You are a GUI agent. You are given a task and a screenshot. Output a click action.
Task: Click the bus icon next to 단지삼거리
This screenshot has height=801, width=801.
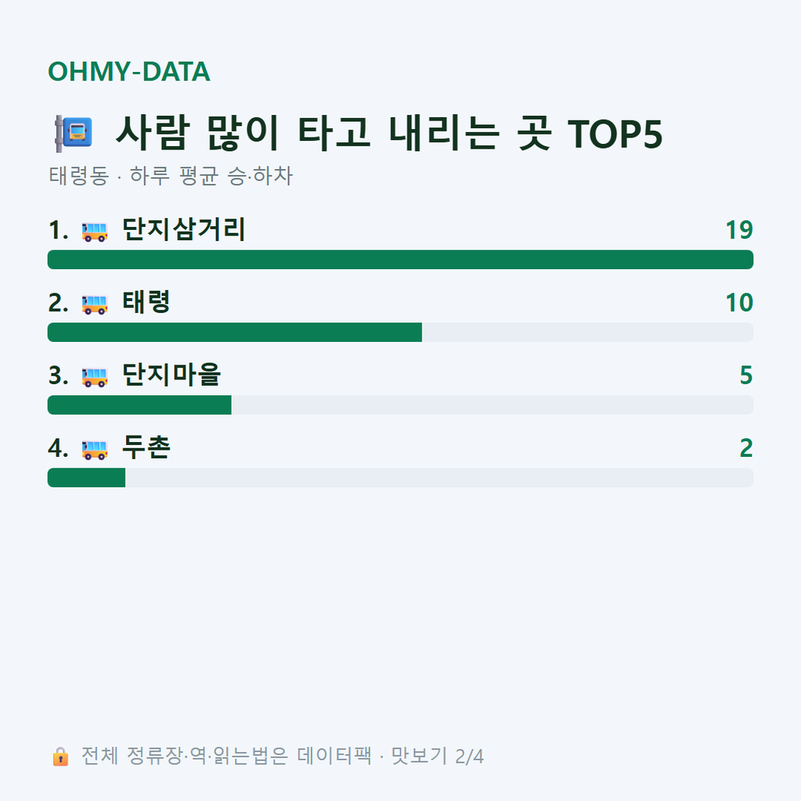click(95, 232)
